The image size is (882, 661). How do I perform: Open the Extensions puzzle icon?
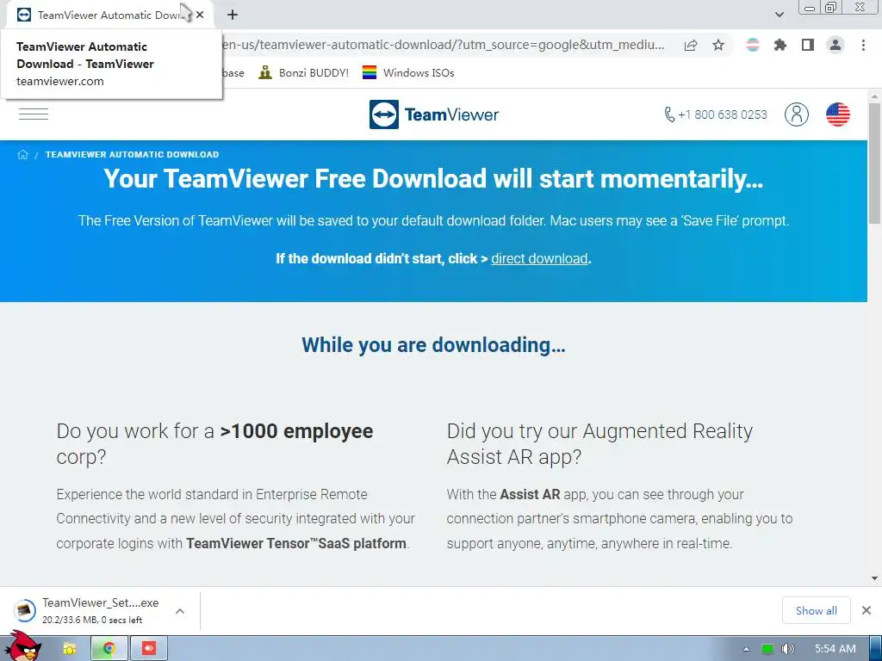point(780,45)
